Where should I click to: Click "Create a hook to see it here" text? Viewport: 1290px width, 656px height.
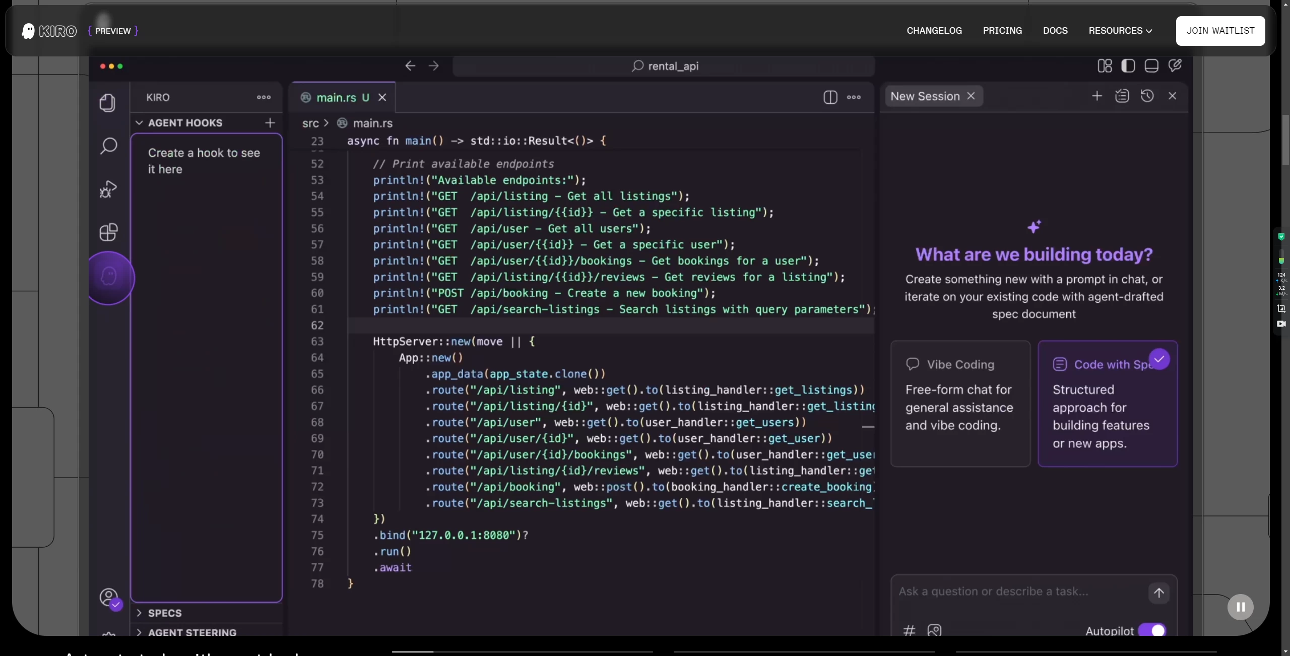[204, 161]
